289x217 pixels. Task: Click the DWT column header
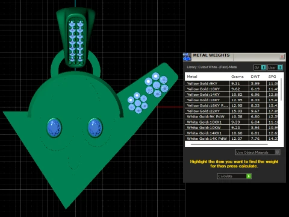255,77
